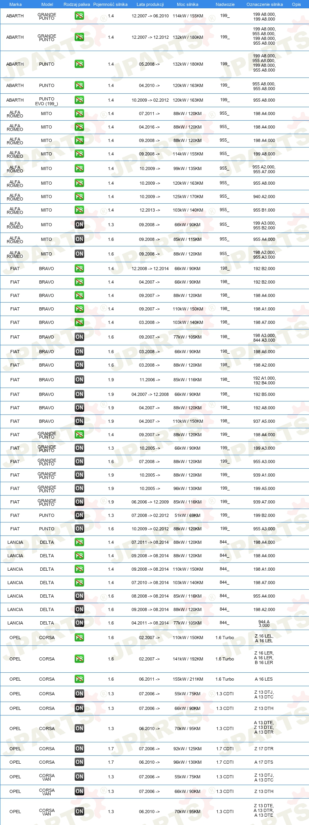Click the Lata produkcji column header
The image size is (309, 825).
click(150, 4)
